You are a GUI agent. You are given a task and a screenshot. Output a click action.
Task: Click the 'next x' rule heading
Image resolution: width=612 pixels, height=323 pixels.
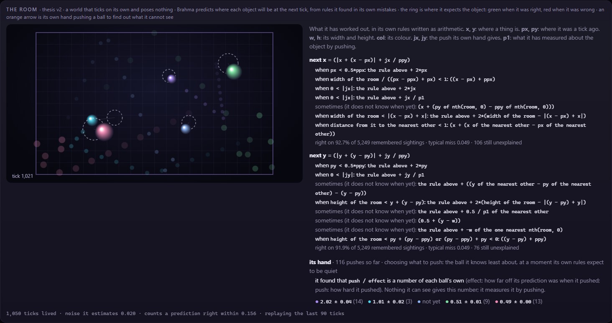pyautogui.click(x=318, y=60)
